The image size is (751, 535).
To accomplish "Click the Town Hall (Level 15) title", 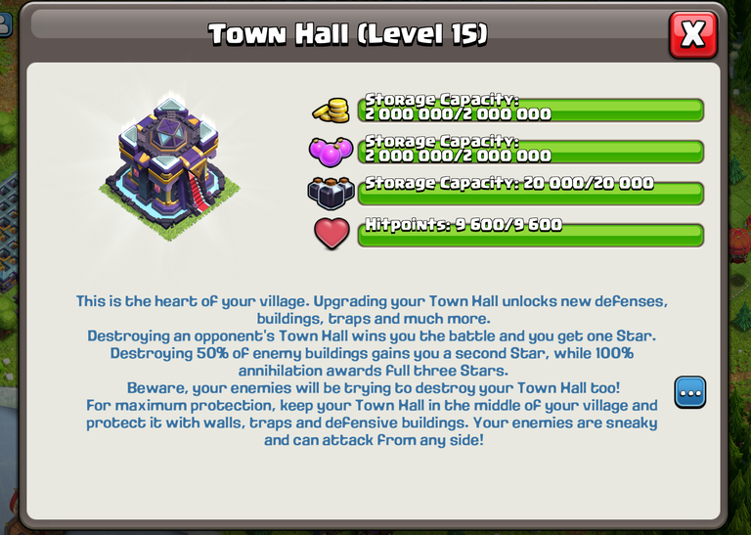I will [x=348, y=34].
